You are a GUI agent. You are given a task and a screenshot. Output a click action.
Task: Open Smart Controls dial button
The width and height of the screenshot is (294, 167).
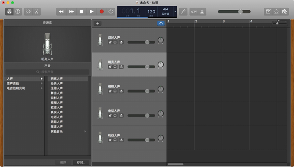[x=28, y=11]
